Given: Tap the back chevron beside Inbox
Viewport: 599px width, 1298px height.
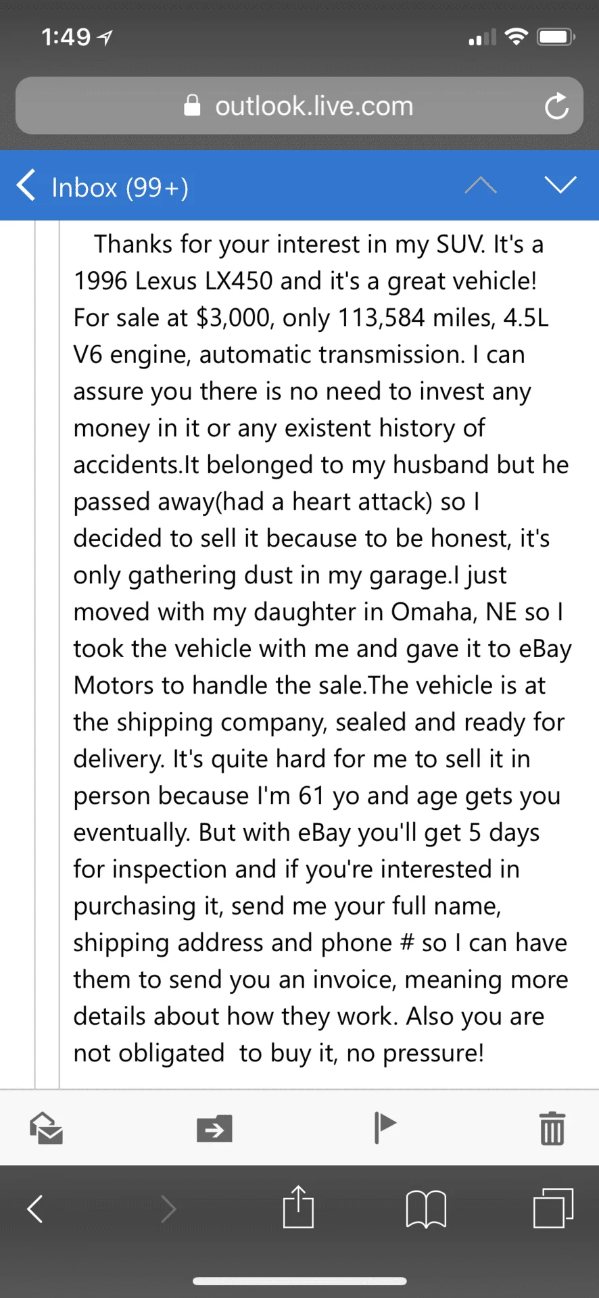Looking at the screenshot, I should [26, 185].
